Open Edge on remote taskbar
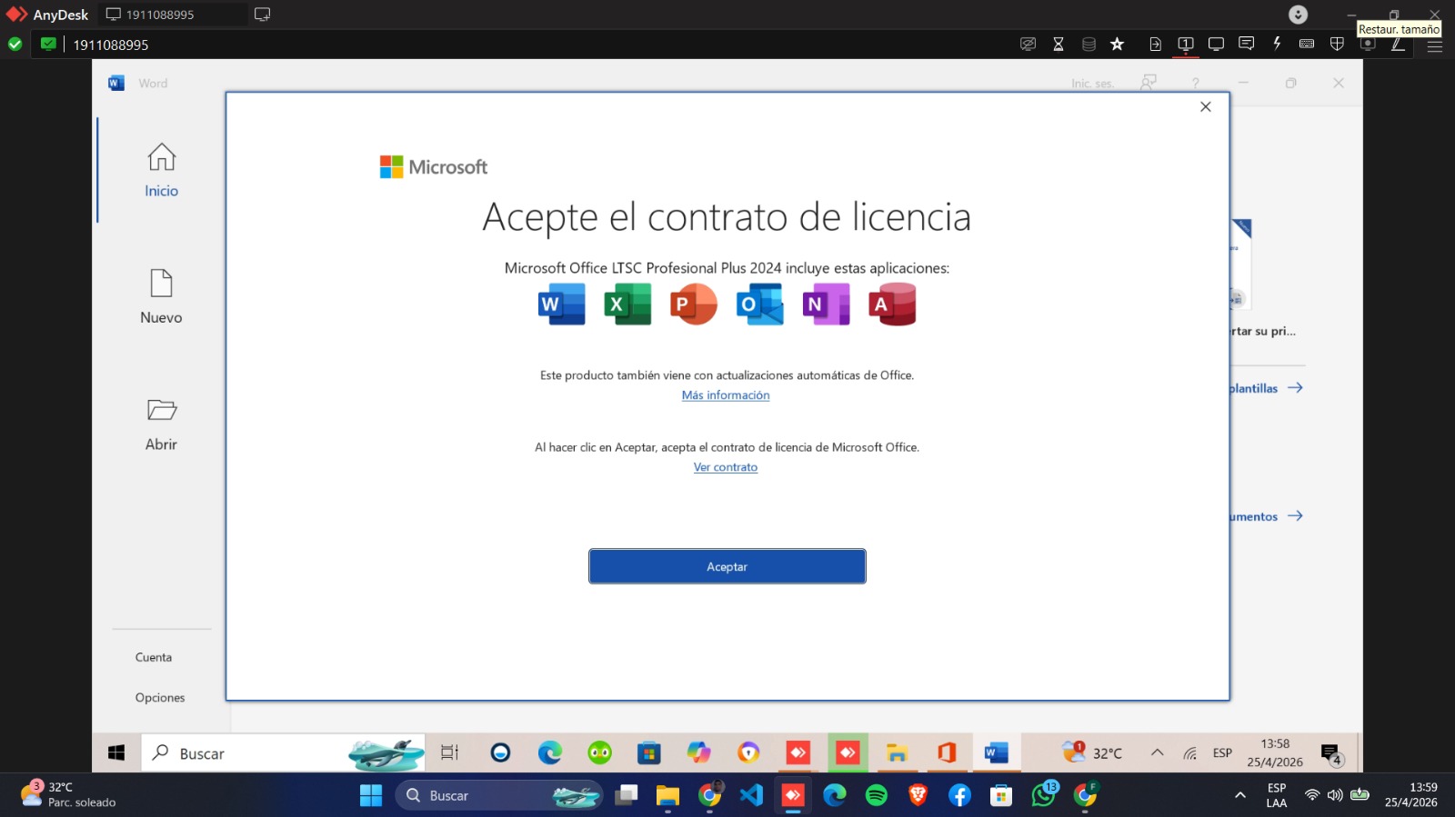The image size is (1455, 817). 550,753
